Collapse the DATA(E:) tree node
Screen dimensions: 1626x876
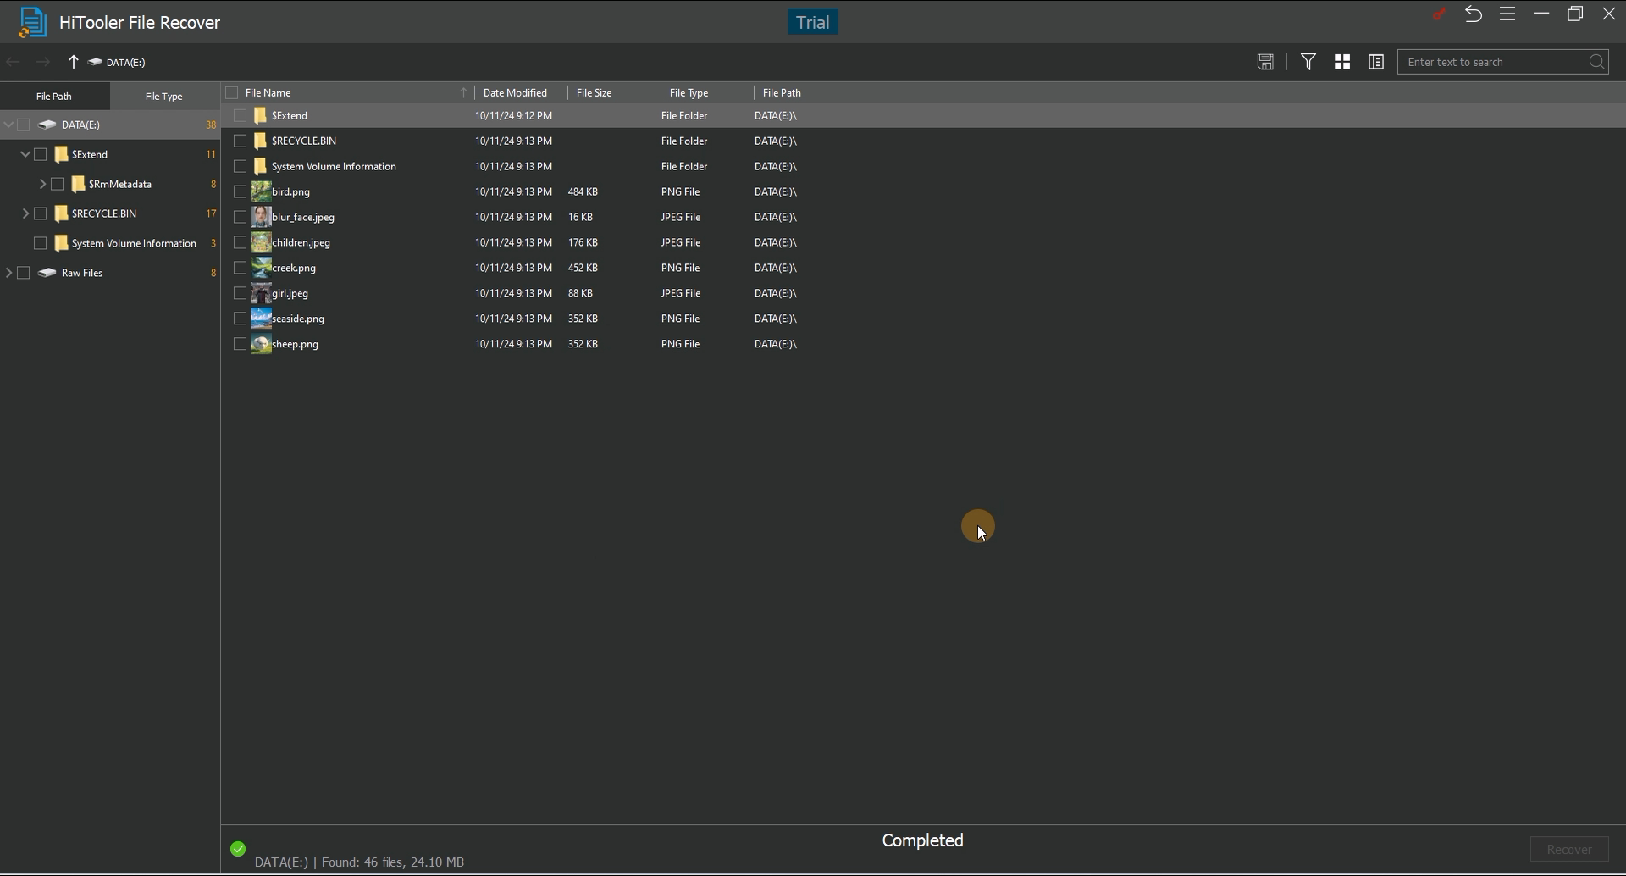click(8, 125)
